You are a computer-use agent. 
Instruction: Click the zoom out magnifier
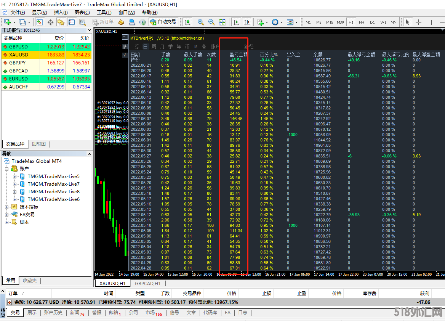[211, 22]
